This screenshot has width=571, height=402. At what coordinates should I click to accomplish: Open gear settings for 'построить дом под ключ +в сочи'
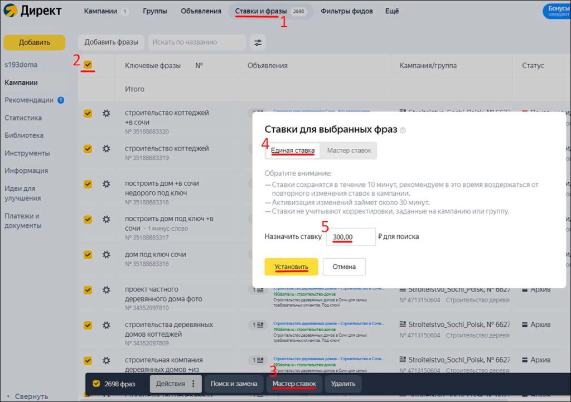coord(106,219)
